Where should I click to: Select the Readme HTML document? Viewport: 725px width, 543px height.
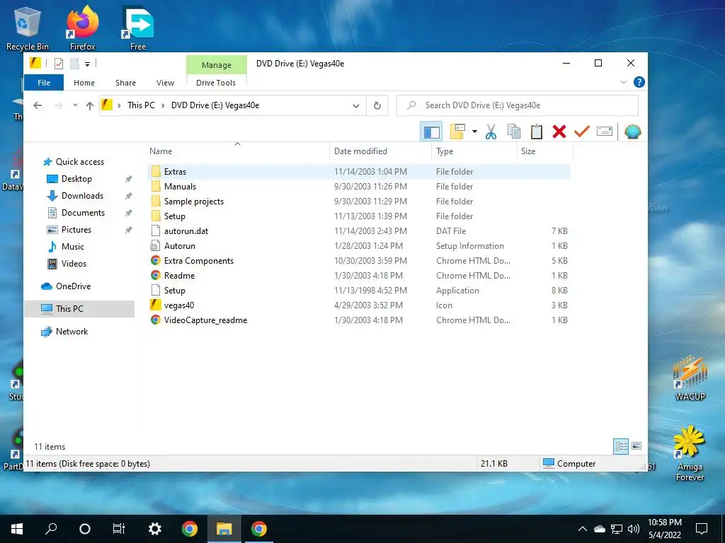pyautogui.click(x=359, y=276)
